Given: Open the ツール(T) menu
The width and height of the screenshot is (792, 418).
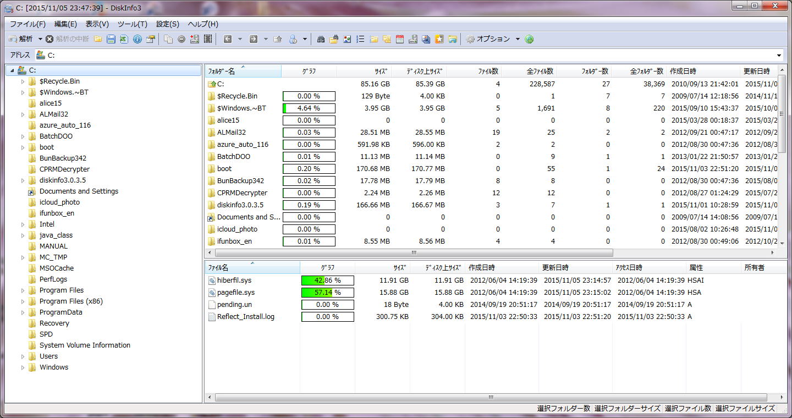Looking at the screenshot, I should point(132,24).
